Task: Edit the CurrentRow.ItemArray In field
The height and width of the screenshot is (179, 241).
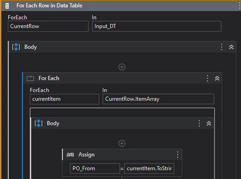Action: click(158, 99)
